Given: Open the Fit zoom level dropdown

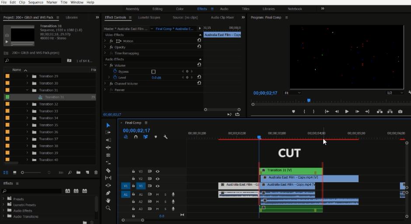Looking at the screenshot, I should point(292,93).
